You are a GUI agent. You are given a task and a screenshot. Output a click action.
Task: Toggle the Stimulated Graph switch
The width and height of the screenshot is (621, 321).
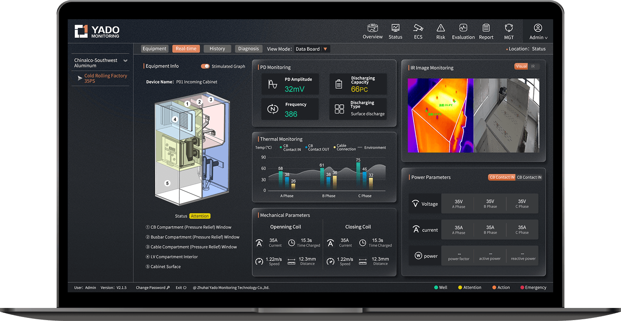pyautogui.click(x=205, y=67)
